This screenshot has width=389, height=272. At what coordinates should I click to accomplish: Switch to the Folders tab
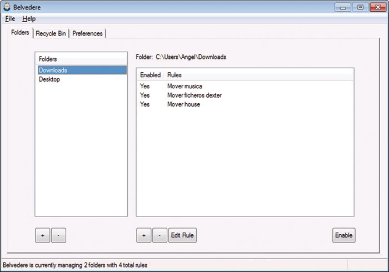coord(20,33)
